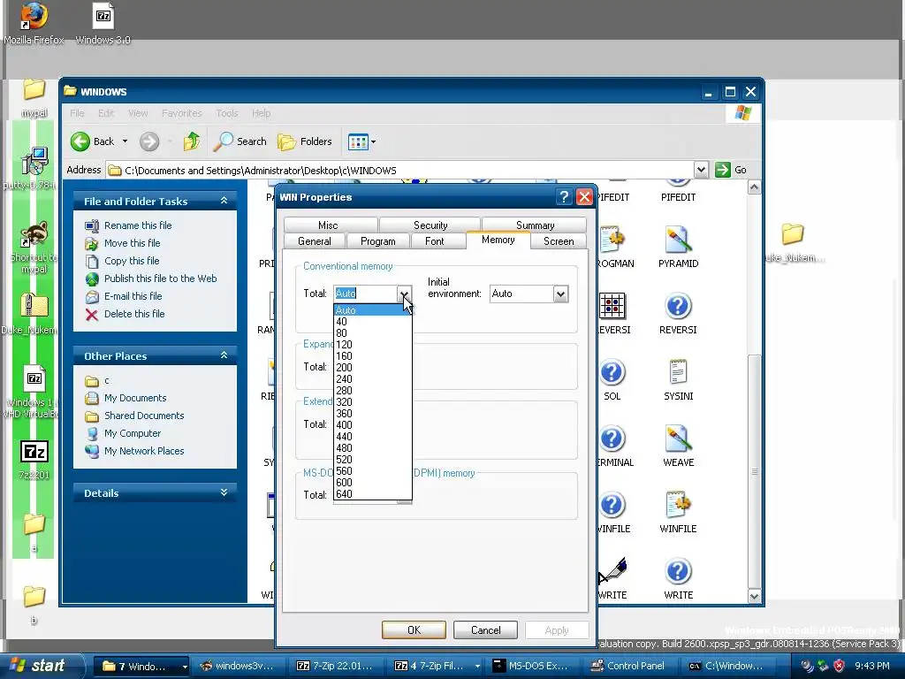Open the Windows 3.0 archive desktop icon
The width and height of the screenshot is (905, 679).
(x=103, y=23)
